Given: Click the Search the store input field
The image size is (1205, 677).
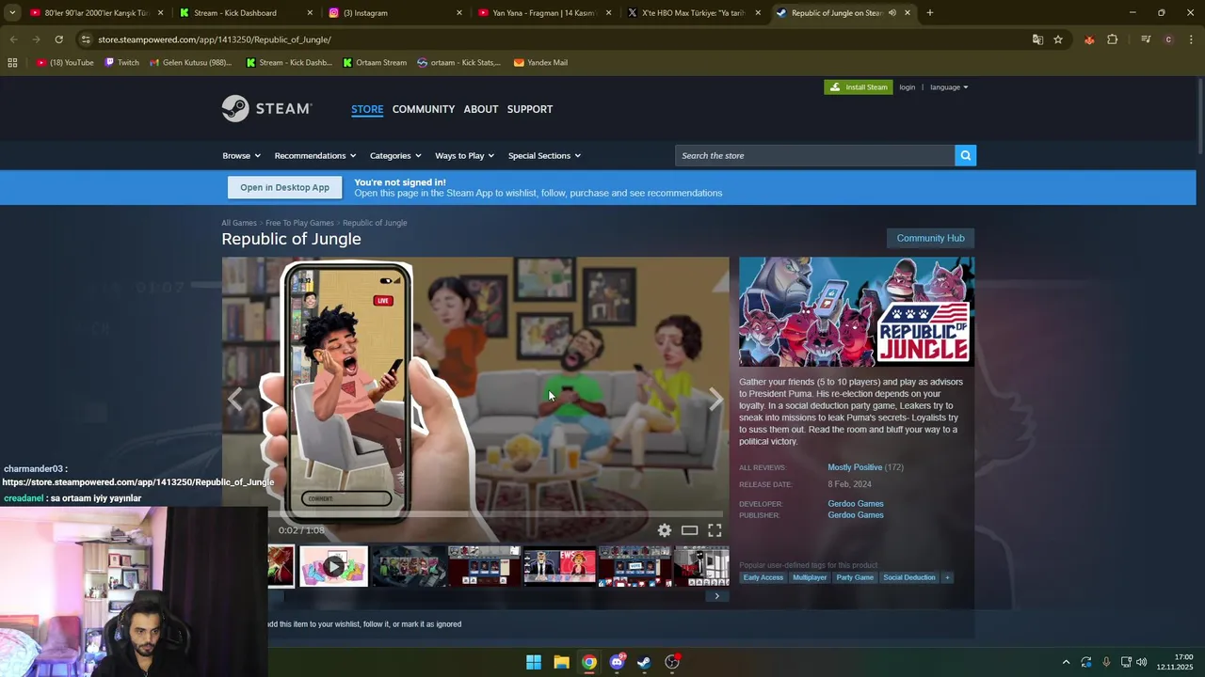Looking at the screenshot, I should [x=815, y=155].
